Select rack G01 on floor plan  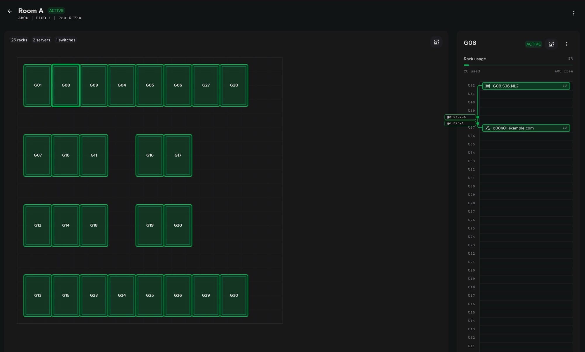pyautogui.click(x=38, y=85)
